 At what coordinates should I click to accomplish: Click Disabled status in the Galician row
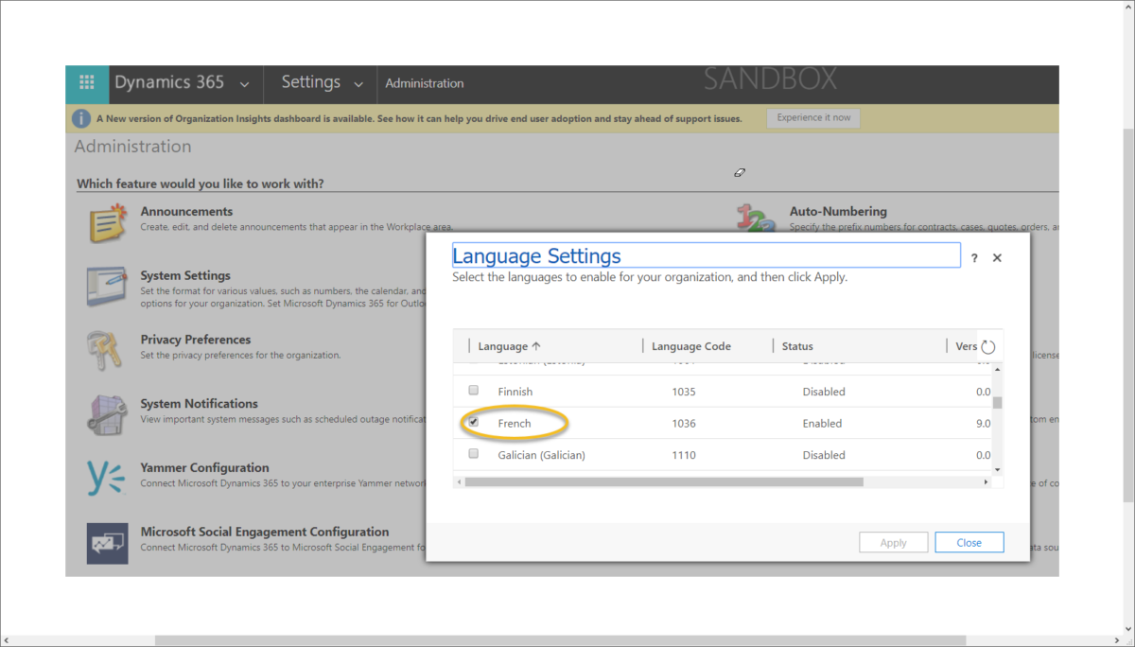pyautogui.click(x=824, y=455)
